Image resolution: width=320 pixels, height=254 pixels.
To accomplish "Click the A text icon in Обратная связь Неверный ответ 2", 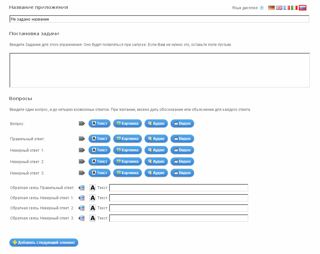I will (x=93, y=208).
